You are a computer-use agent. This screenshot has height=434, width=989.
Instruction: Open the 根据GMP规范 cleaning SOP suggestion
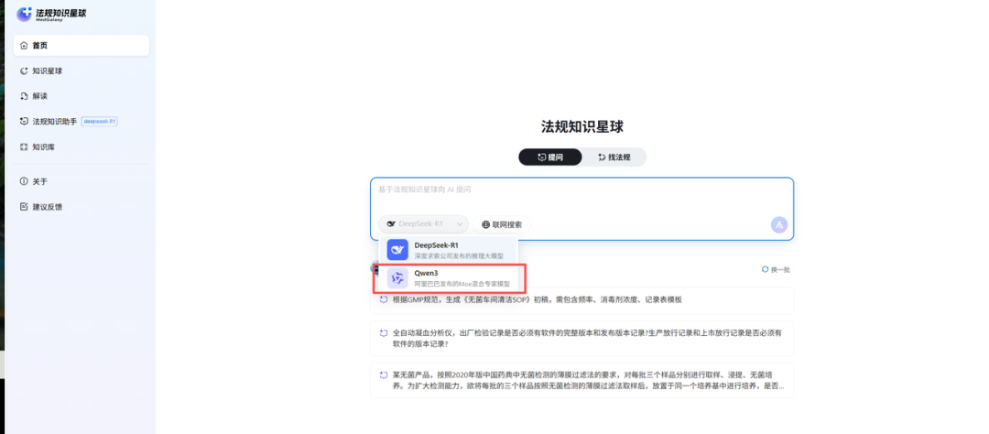click(x=581, y=300)
